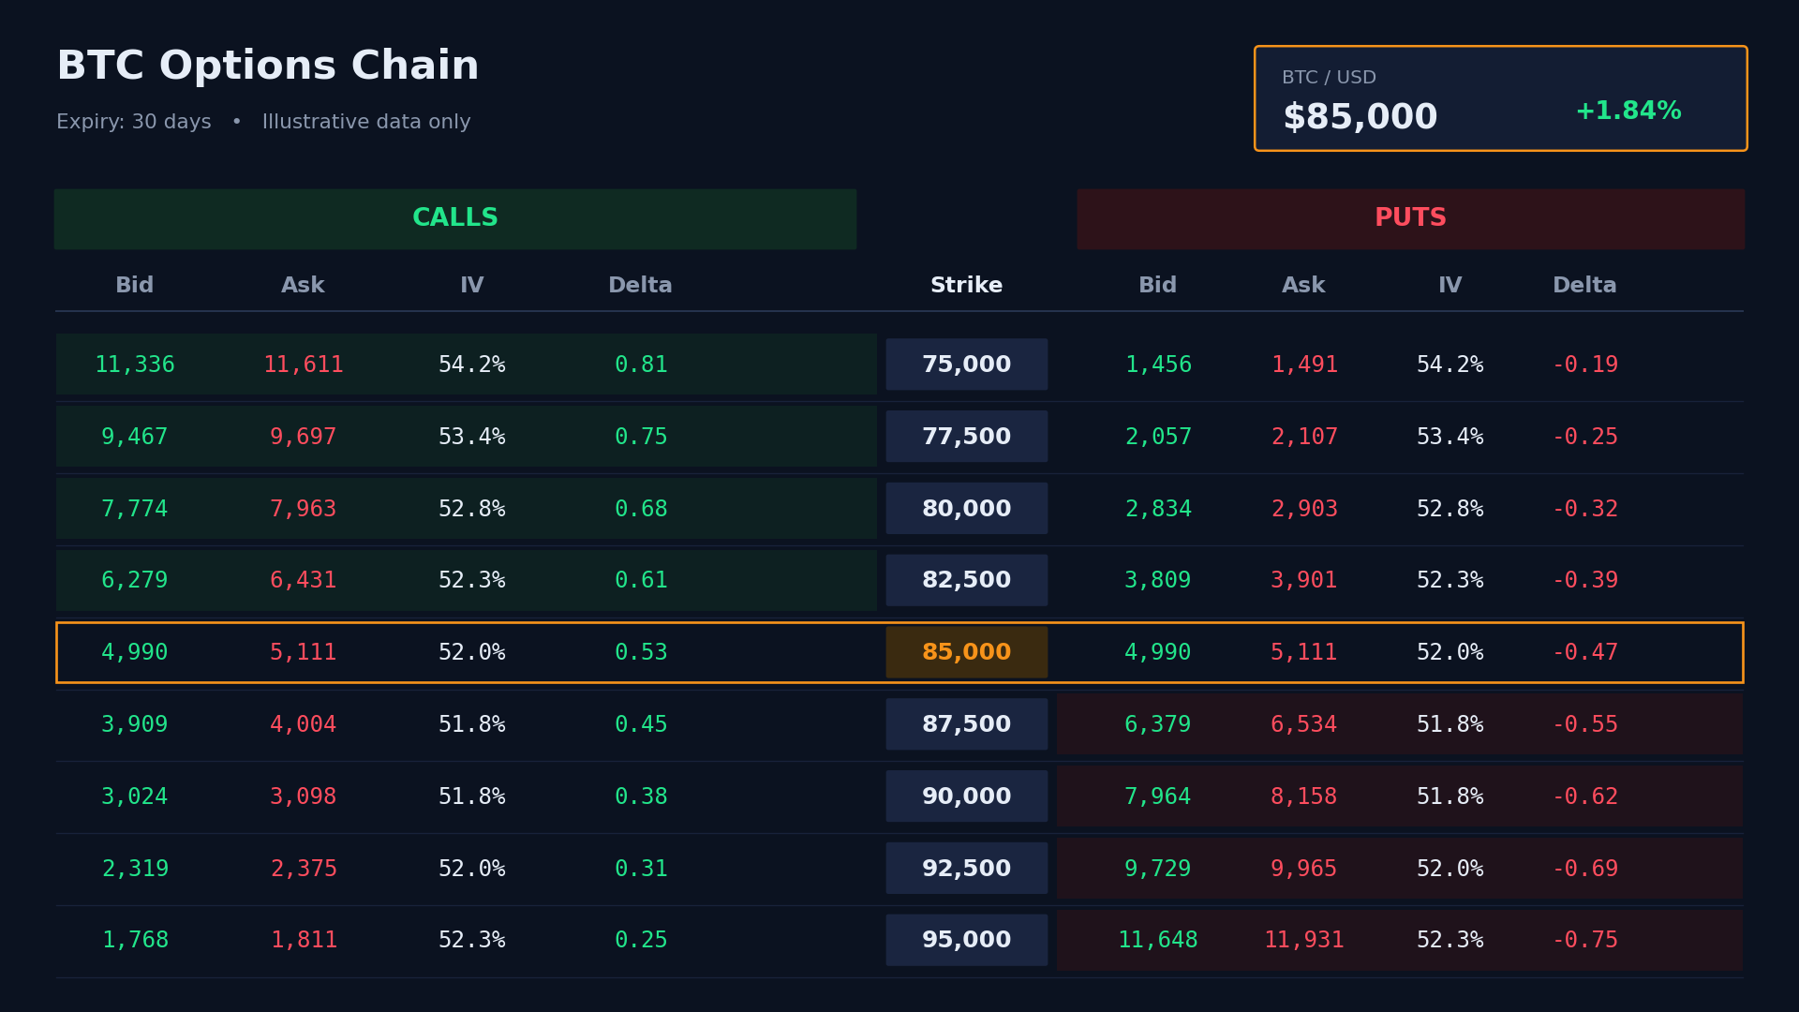Click the BTC / USD ticker label

[x=1329, y=78]
